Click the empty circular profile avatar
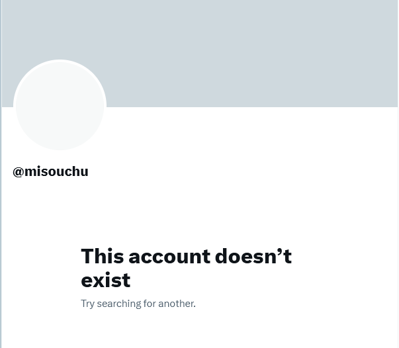The image size is (399, 348). click(x=60, y=106)
